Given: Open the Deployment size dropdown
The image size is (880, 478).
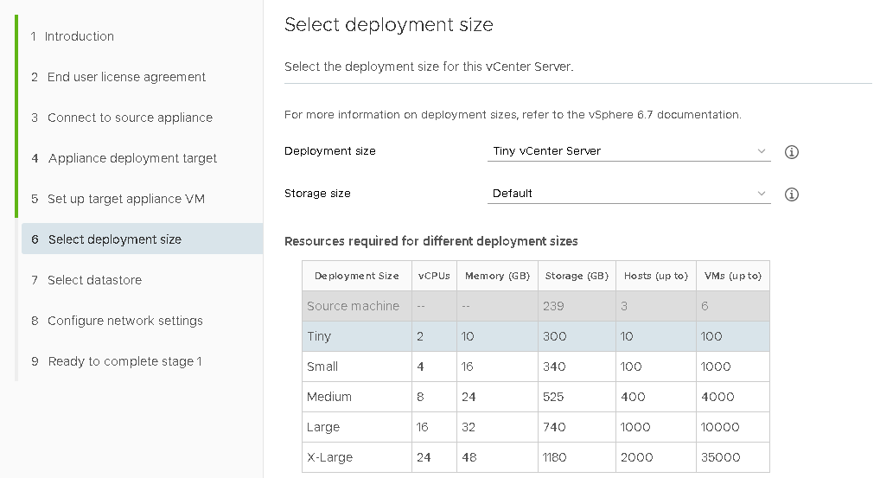Looking at the screenshot, I should 628,151.
